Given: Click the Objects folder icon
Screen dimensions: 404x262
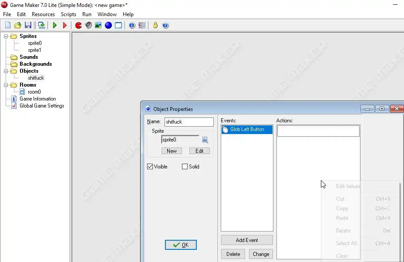Looking at the screenshot, I should tap(14, 71).
